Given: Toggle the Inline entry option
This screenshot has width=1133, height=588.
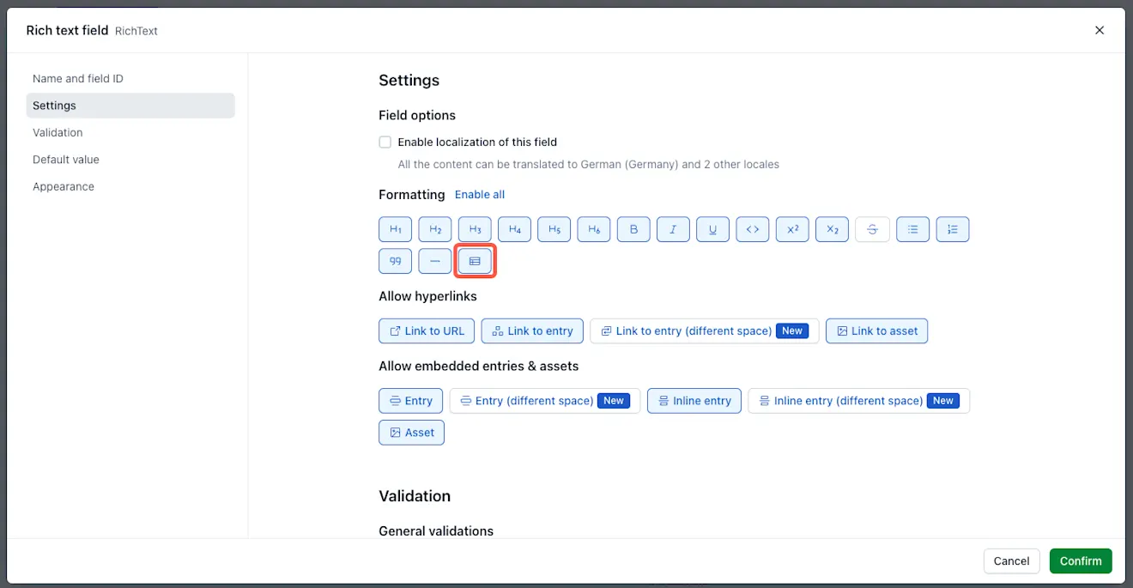Looking at the screenshot, I should pyautogui.click(x=694, y=401).
